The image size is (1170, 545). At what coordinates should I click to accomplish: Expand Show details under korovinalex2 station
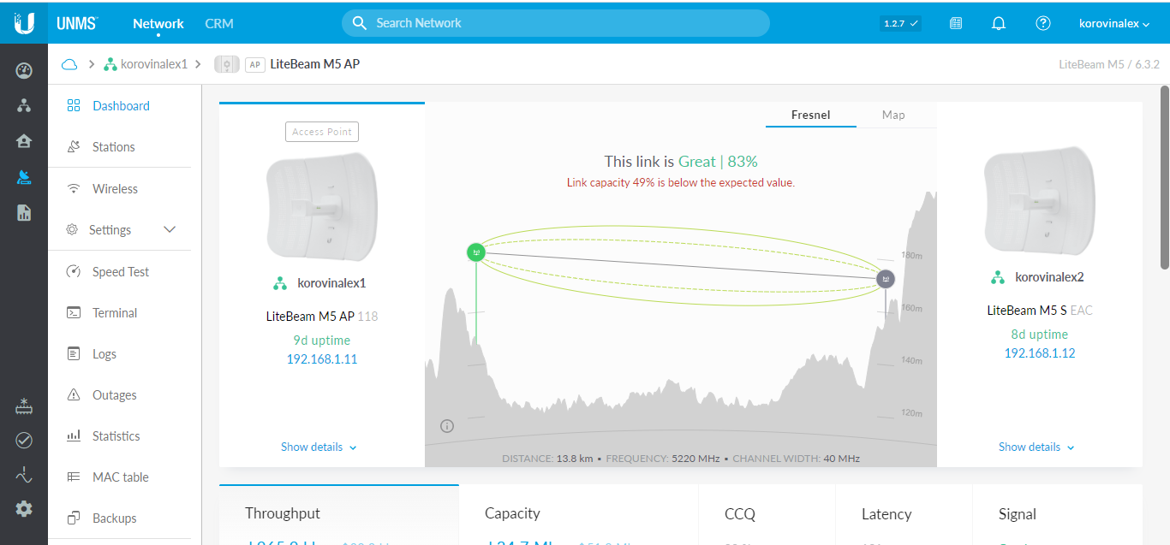(1036, 447)
